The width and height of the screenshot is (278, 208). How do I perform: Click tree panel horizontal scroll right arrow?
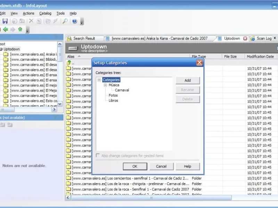click(x=54, y=110)
